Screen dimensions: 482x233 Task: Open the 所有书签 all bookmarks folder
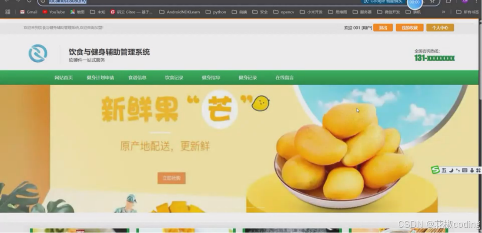[467, 12]
